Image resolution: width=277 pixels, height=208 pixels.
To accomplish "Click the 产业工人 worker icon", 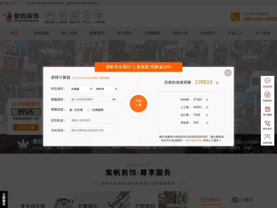I will coord(87,15).
